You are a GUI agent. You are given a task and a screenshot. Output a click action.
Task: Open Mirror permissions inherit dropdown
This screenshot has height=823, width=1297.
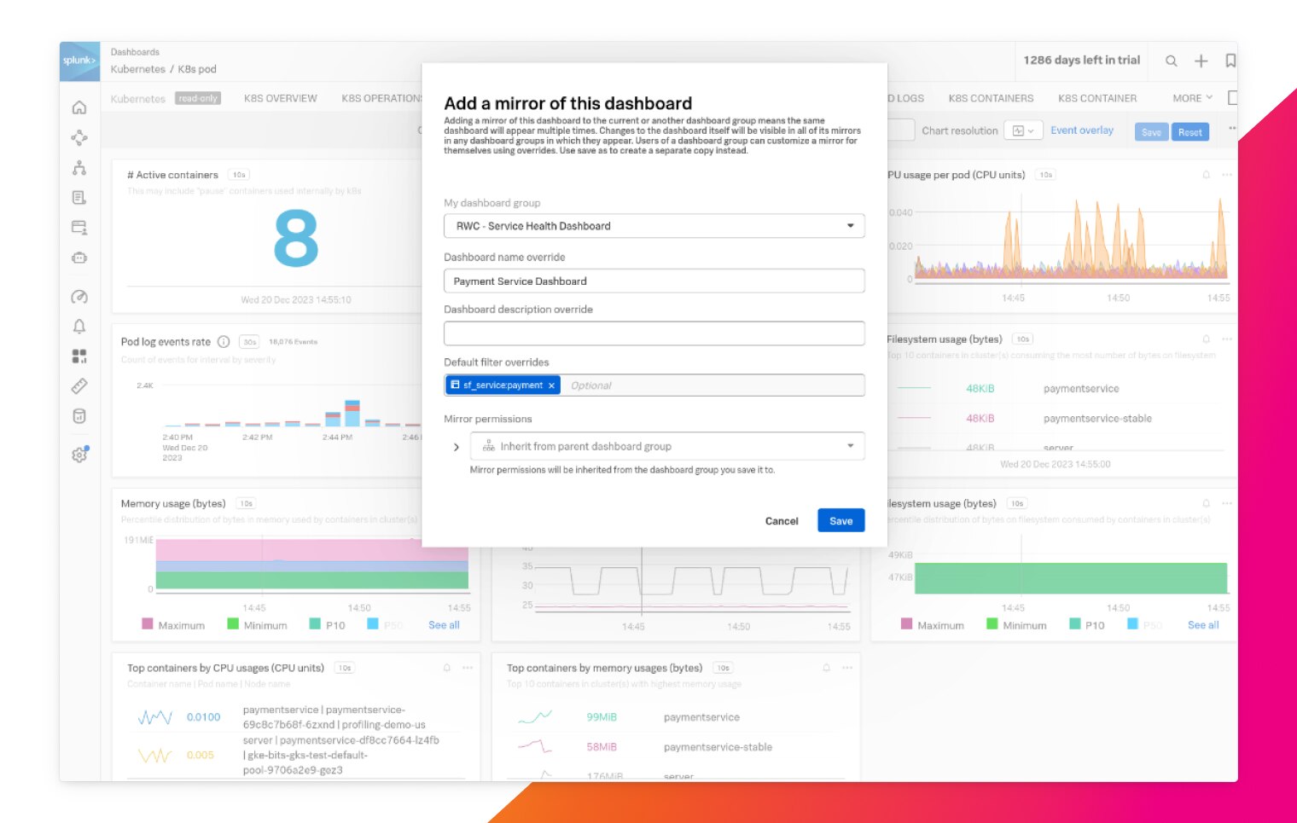[x=666, y=446]
